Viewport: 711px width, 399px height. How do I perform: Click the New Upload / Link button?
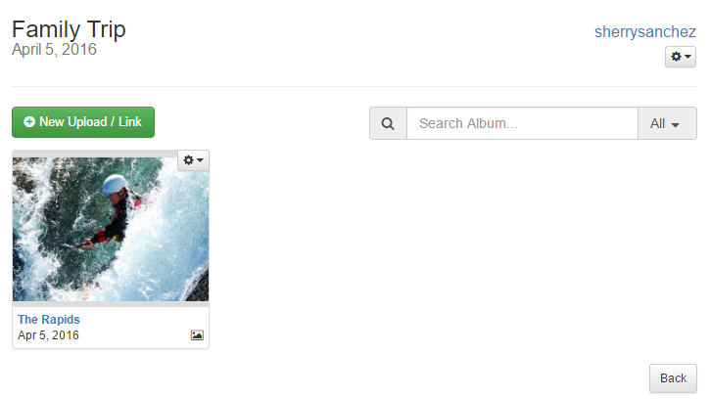83,122
